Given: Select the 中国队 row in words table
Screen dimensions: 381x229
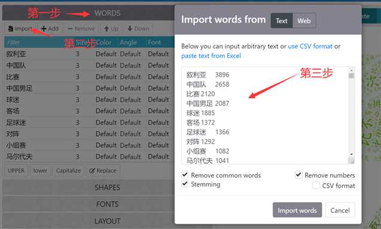Looking at the screenshot, I should (x=90, y=65).
